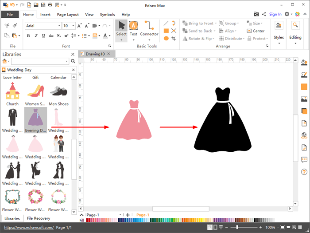Click the Evening Dress library shape
310x233 pixels.
click(35, 118)
